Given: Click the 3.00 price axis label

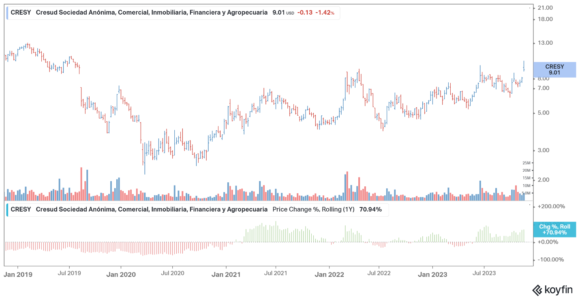Looking at the screenshot, I should tap(543, 150).
